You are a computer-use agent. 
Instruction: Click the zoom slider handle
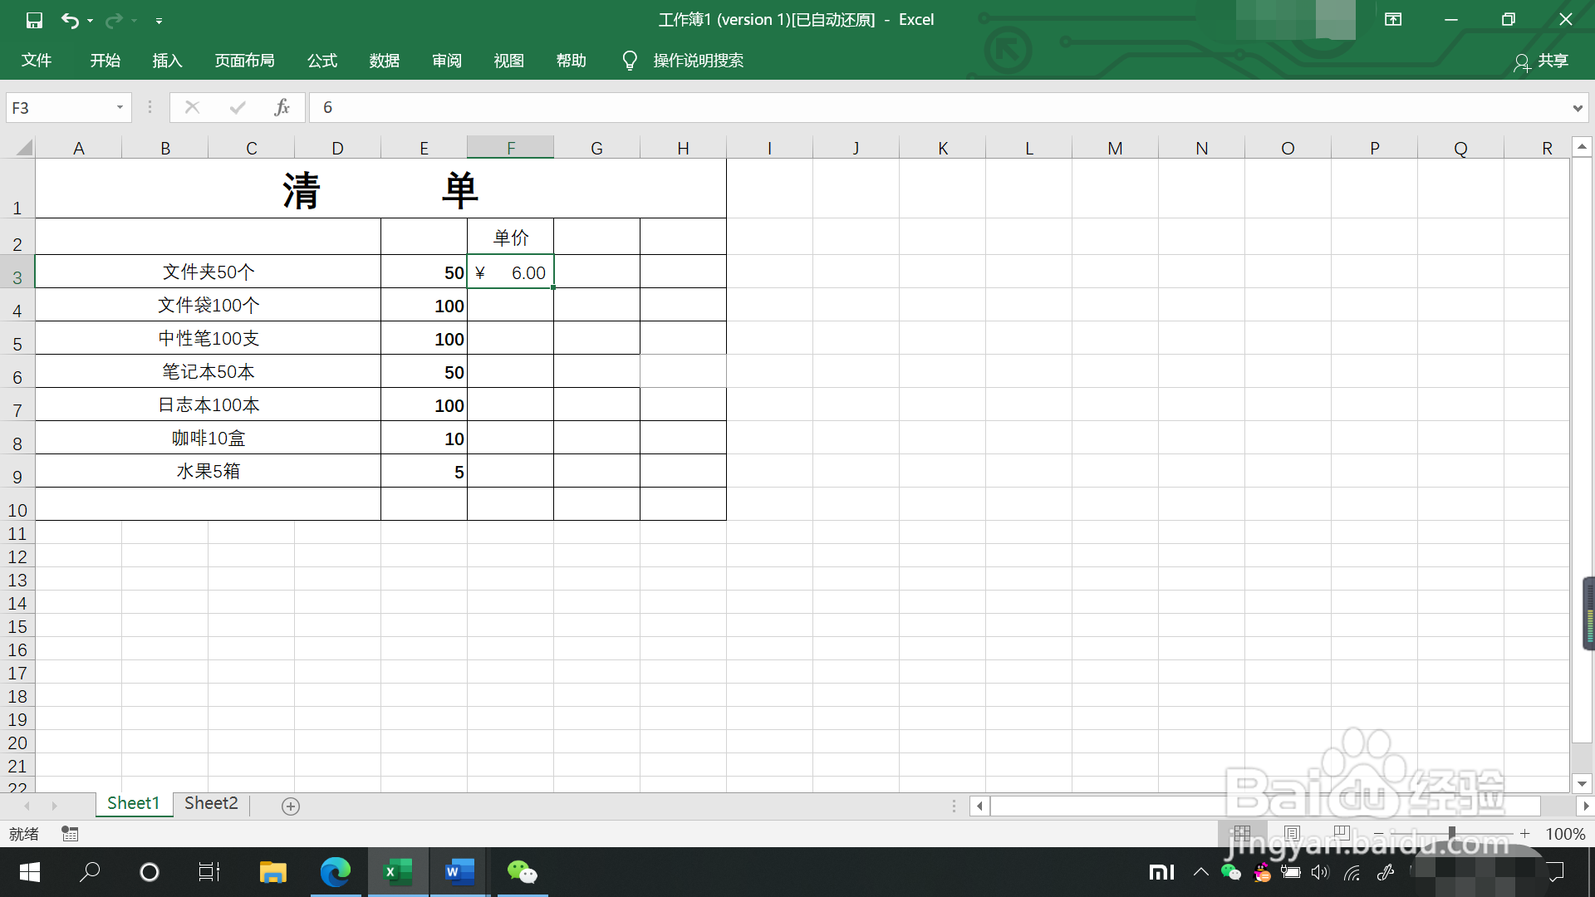[1451, 833]
